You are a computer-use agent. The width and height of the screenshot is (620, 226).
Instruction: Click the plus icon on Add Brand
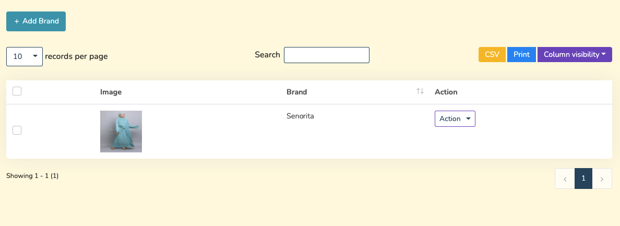(x=17, y=21)
